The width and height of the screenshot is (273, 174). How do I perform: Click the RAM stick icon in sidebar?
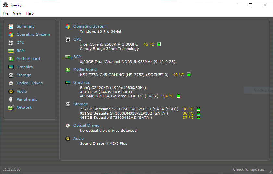coord(11,51)
